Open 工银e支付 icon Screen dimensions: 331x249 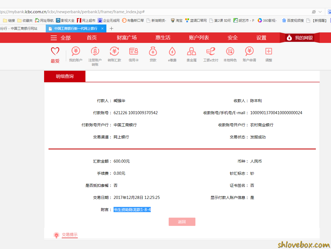(x=211, y=54)
